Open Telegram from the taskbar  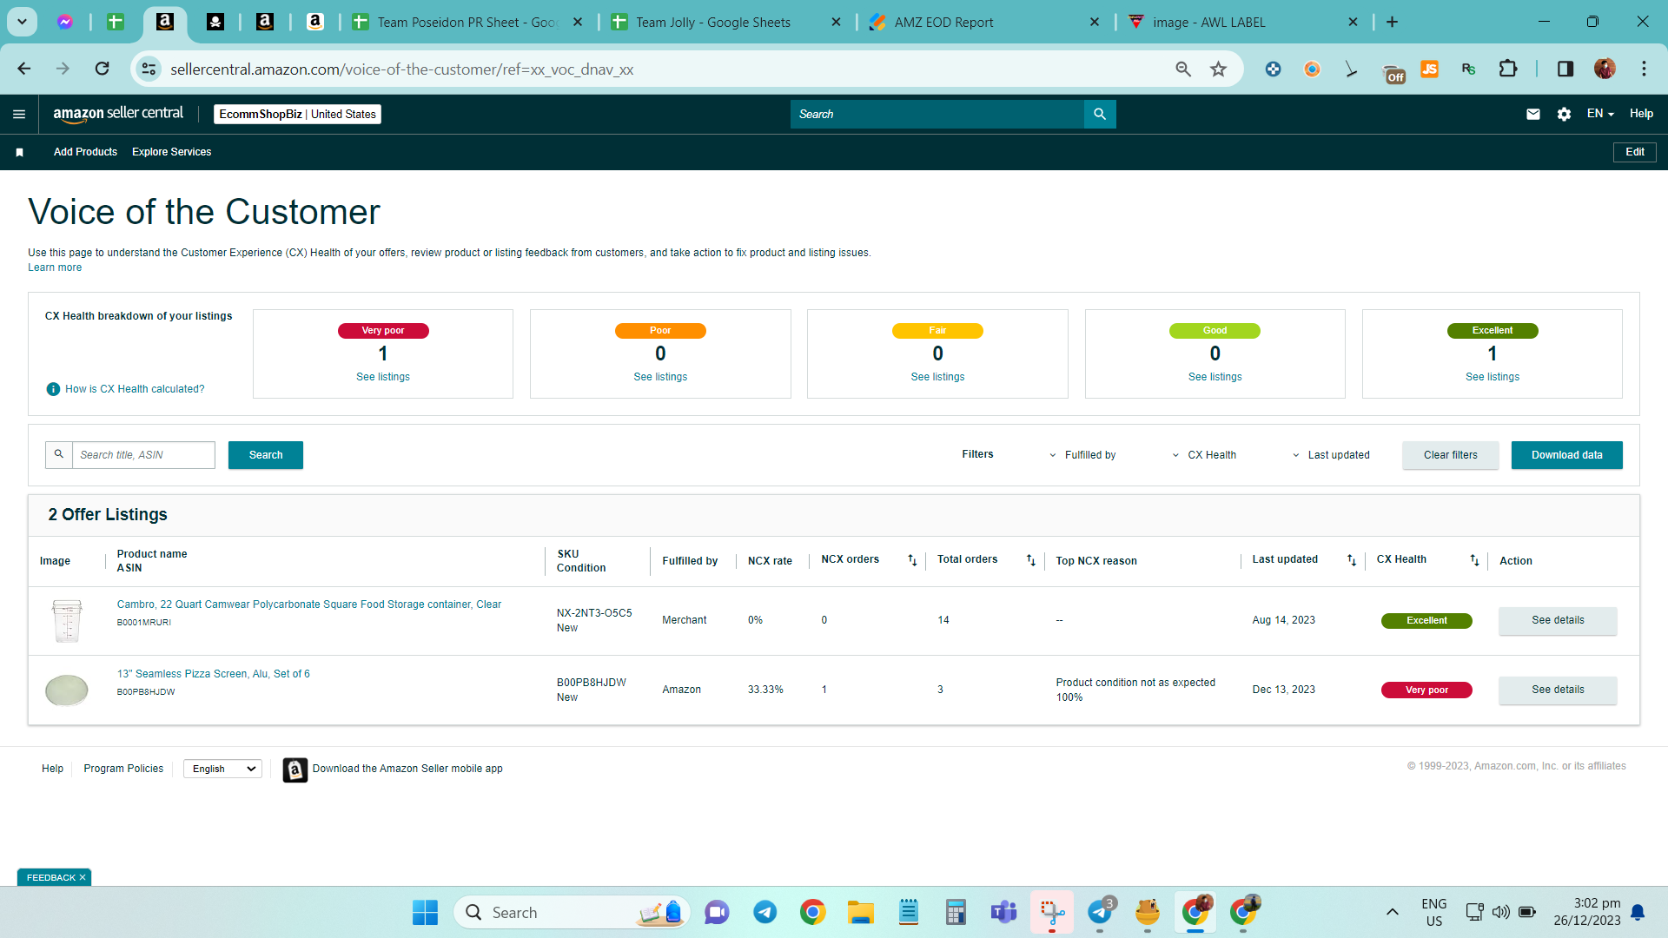point(764,913)
